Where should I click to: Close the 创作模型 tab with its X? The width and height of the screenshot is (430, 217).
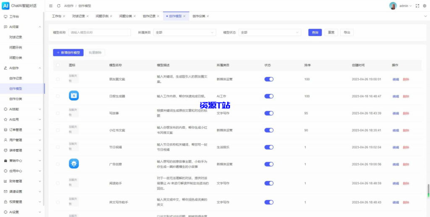tap(184, 16)
